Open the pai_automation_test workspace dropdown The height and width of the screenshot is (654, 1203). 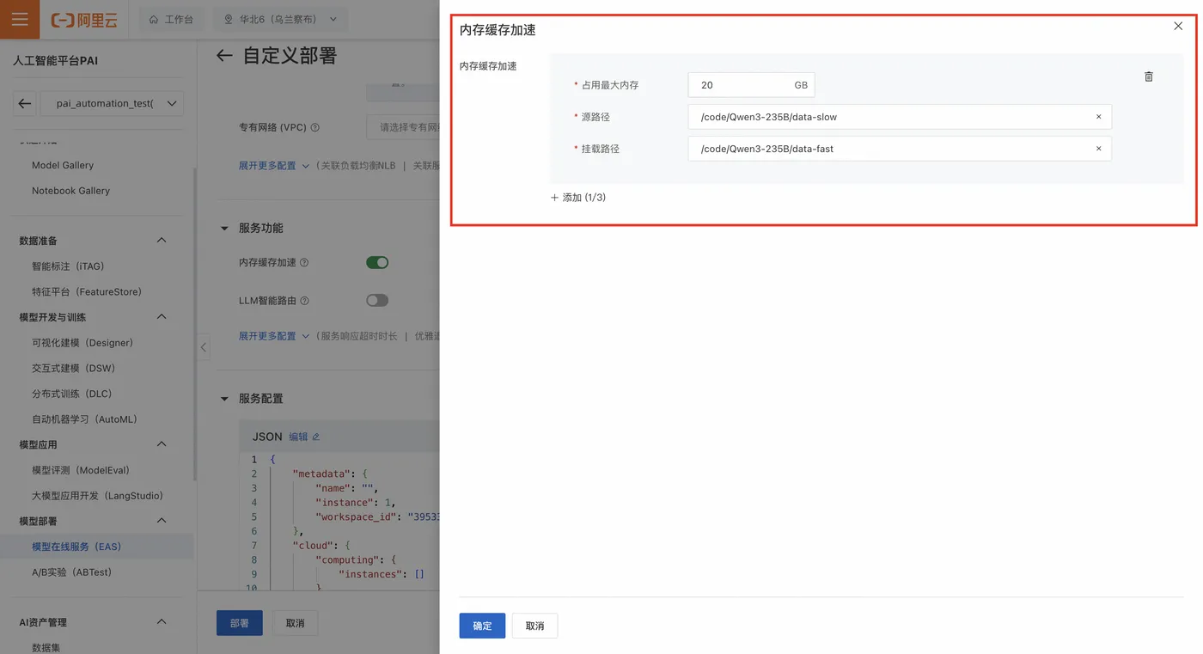(x=112, y=103)
